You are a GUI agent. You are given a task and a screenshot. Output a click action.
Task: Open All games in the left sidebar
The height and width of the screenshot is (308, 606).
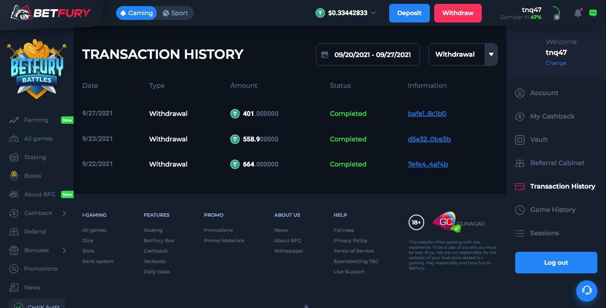pyautogui.click(x=38, y=139)
